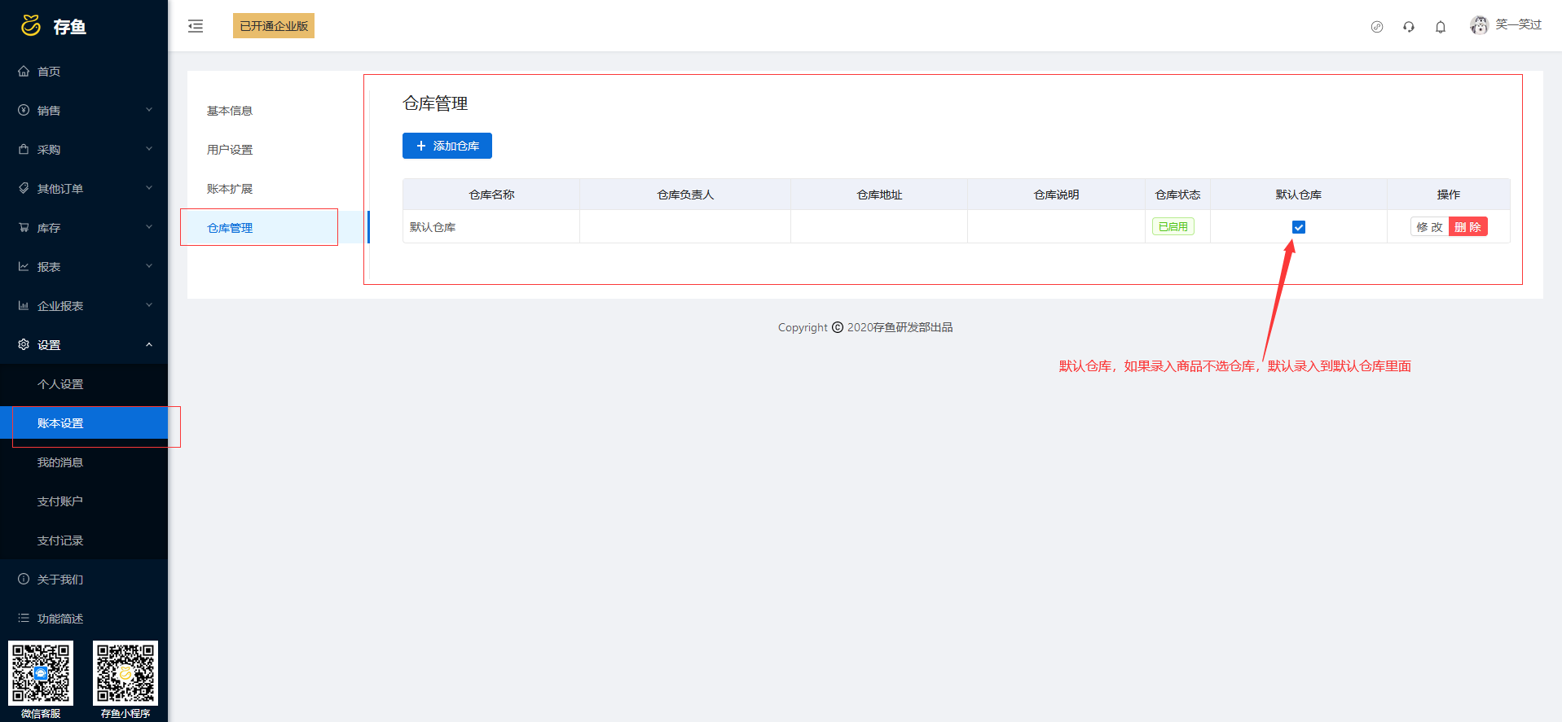The width and height of the screenshot is (1562, 722).
Task: Click the 存鱼小程序 QR code
Action: click(125, 673)
